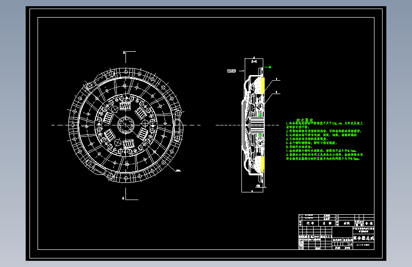Screen dimensions: 412x267
Task: Select technical requirement note number 7
Action: coord(321,151)
